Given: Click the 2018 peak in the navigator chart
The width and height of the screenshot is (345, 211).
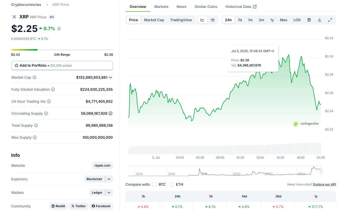Looking at the screenshot, I should pos(199,169).
